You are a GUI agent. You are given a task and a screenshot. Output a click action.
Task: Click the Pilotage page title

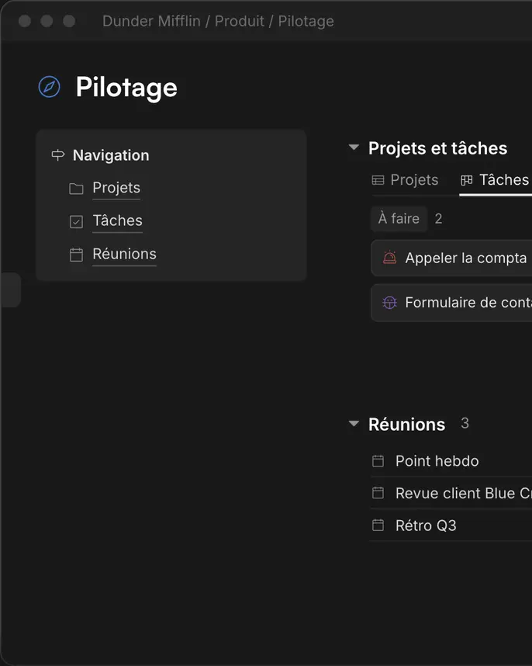click(126, 88)
